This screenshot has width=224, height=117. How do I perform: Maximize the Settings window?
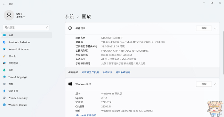[x=212, y=3]
